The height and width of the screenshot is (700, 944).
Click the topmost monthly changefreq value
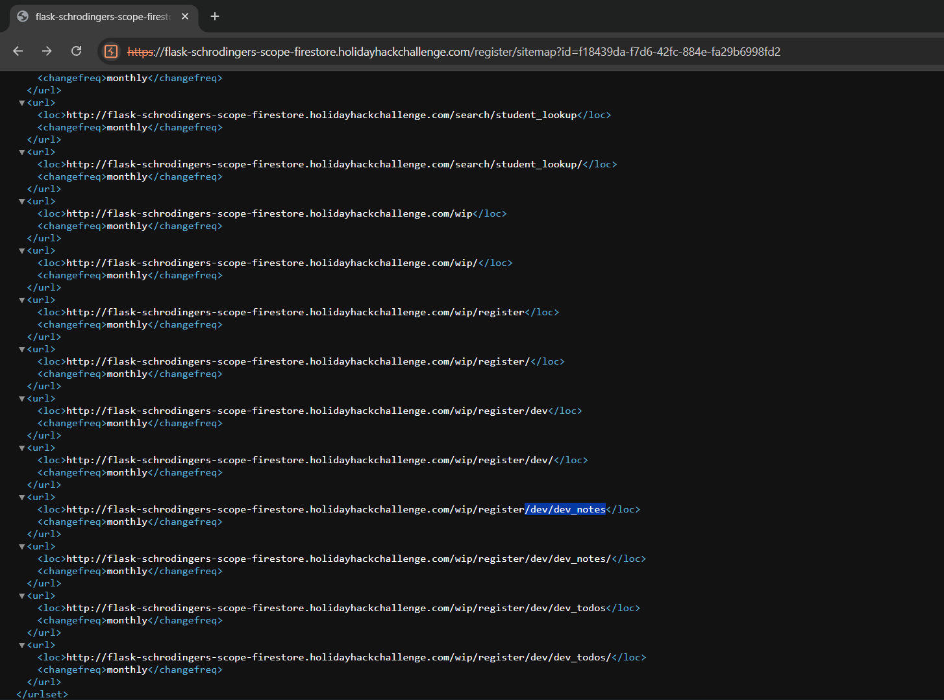point(127,78)
